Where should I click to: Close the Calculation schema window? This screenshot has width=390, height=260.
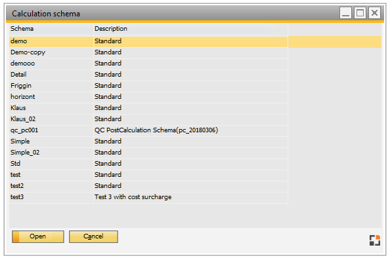coord(374,13)
